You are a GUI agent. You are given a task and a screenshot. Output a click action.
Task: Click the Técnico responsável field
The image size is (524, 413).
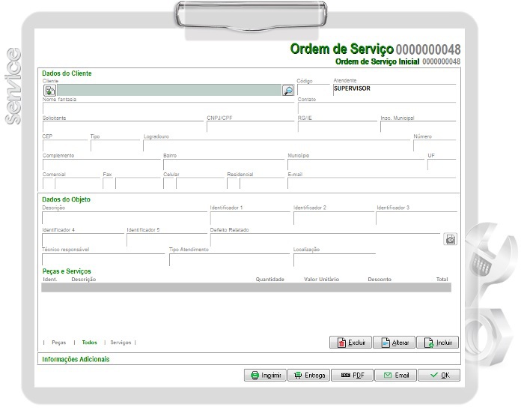coord(103,259)
